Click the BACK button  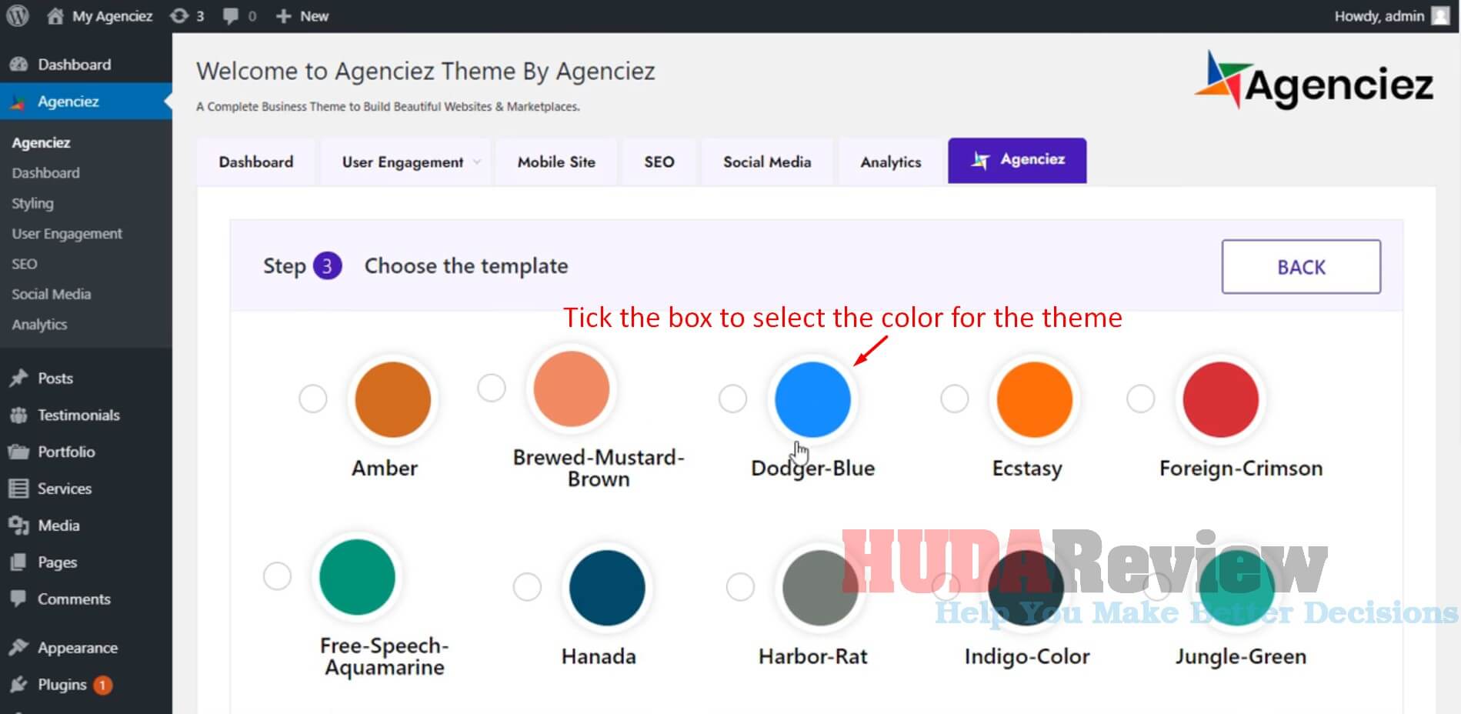tap(1301, 267)
